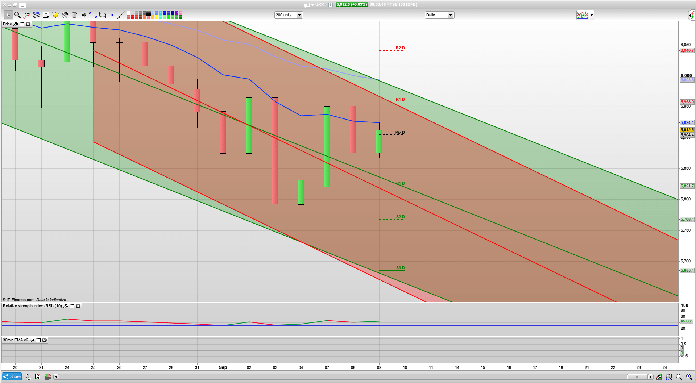This screenshot has height=383, width=696.
Task: Select the trendline drawing tool
Action: (x=121, y=14)
